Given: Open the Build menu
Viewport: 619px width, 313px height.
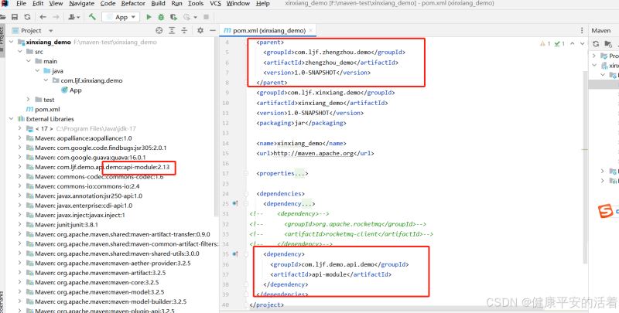Looking at the screenshot, I should coord(158,4).
